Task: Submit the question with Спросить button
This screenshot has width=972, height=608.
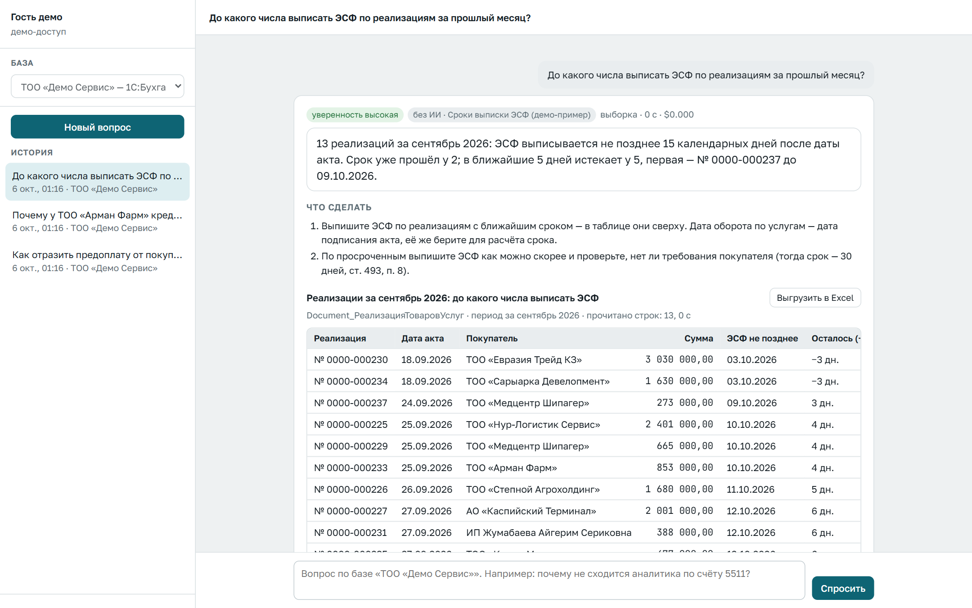Action: point(842,588)
